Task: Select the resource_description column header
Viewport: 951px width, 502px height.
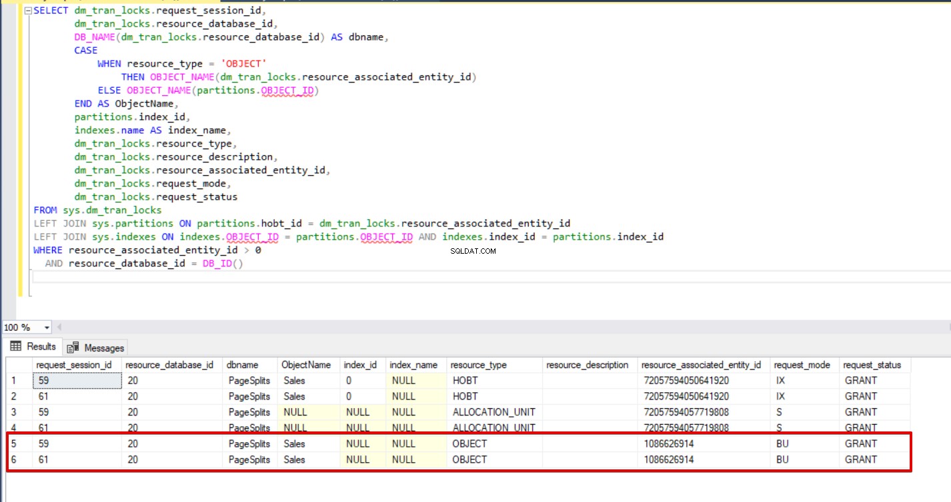Action: coord(590,365)
